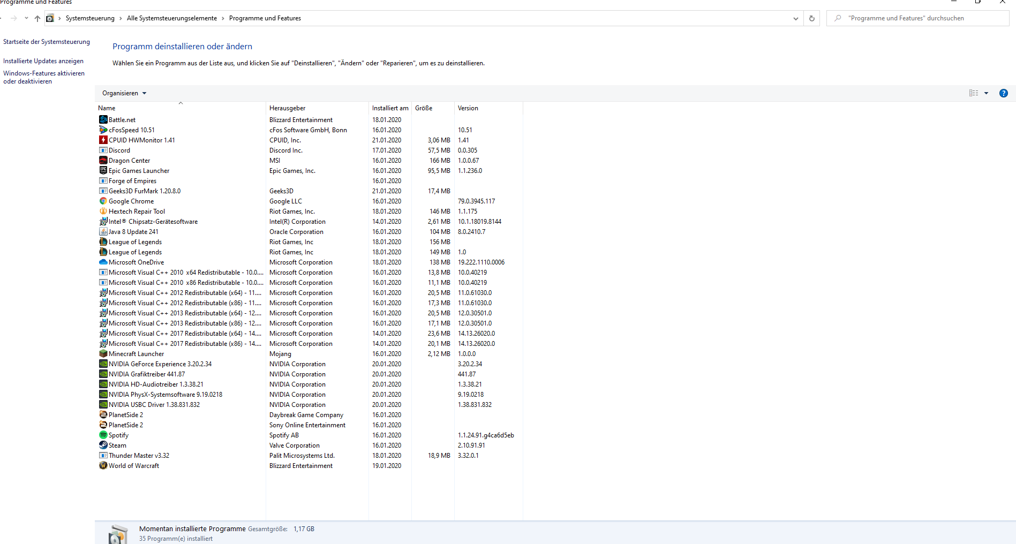The width and height of the screenshot is (1016, 544).
Task: Select Visual C++ 2017 Redistributable (x86) row
Action: point(310,343)
